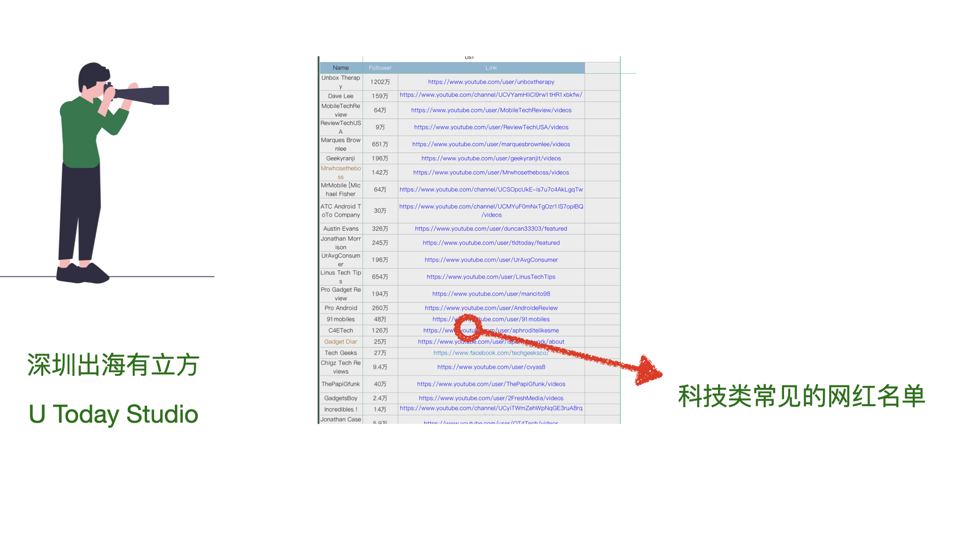Select the Unbox Therapy name cell
This screenshot has height=537, width=954.
click(x=341, y=82)
